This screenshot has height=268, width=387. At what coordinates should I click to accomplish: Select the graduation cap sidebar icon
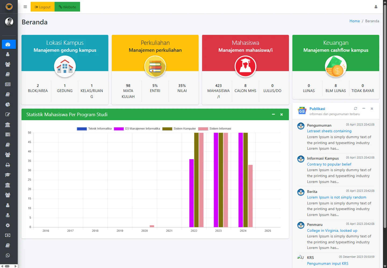click(x=8, y=175)
